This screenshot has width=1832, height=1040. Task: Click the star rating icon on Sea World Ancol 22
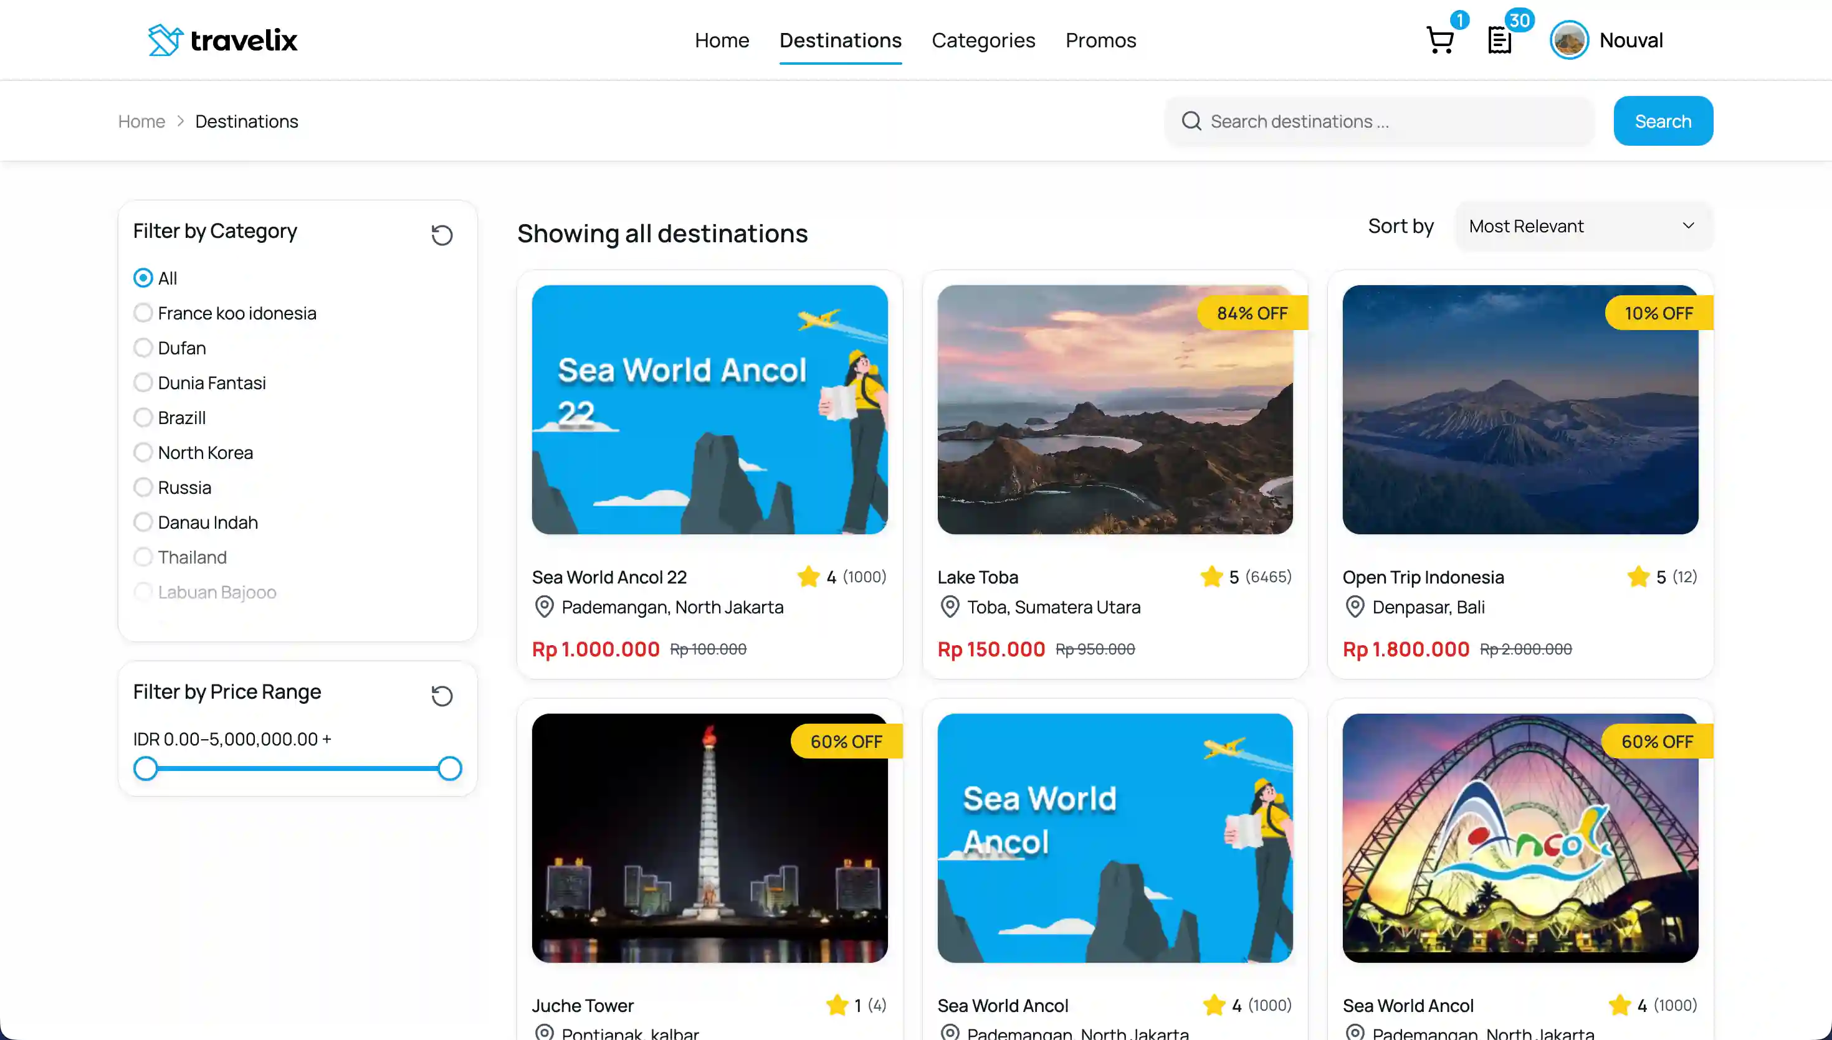pos(809,577)
